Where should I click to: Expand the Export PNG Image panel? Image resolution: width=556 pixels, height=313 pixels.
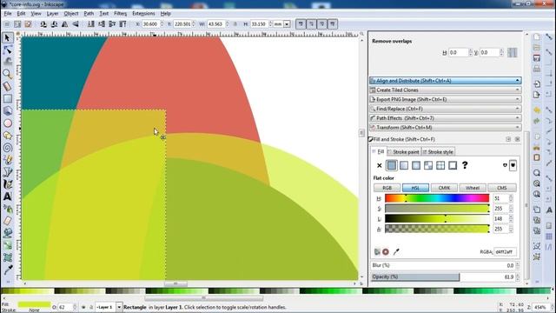coord(446,99)
